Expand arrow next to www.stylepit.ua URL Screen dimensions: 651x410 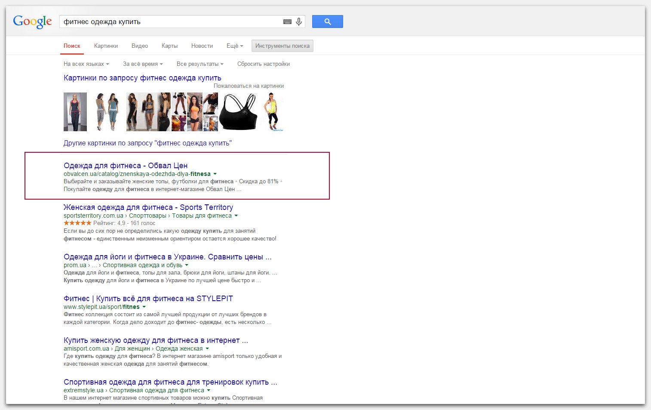coord(144,307)
